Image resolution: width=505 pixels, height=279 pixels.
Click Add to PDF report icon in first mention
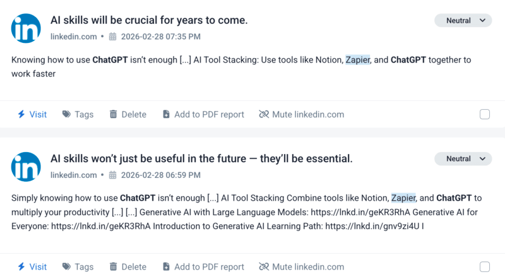(x=166, y=114)
